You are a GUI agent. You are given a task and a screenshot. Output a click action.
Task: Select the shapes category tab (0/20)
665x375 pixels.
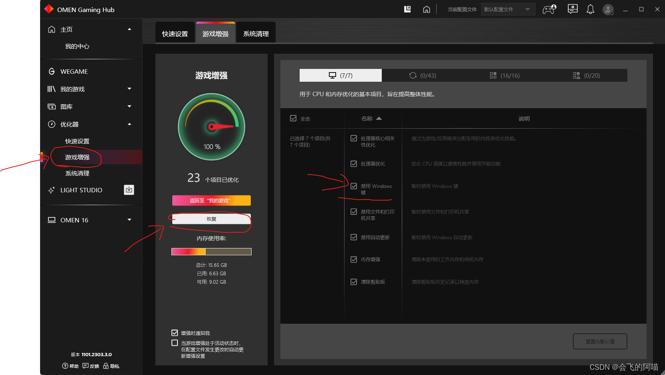[586, 75]
